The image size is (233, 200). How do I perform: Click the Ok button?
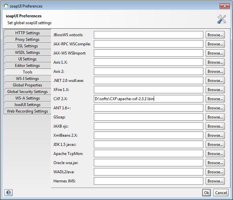(206, 193)
